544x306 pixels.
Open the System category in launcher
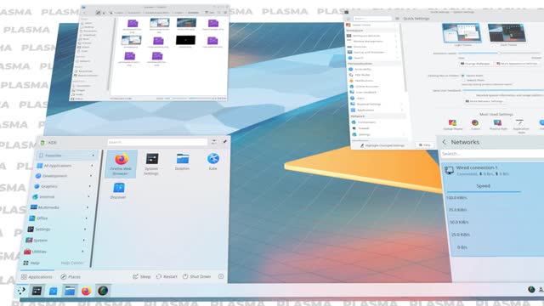tap(54, 240)
